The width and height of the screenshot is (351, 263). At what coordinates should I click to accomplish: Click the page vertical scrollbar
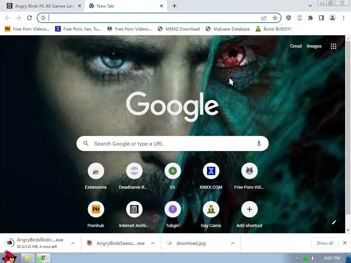coord(348,127)
